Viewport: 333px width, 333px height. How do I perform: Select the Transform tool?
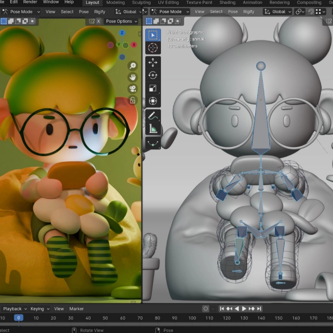(153, 101)
